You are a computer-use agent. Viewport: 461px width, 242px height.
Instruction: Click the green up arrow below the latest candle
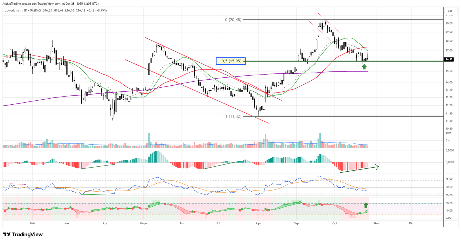point(364,67)
